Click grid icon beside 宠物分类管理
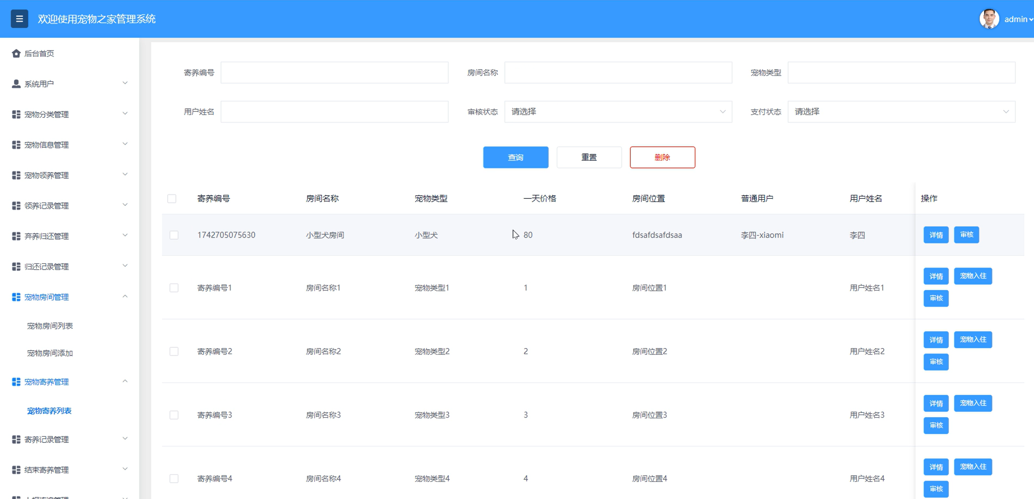The image size is (1034, 499). [16, 114]
